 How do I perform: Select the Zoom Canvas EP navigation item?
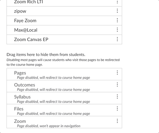coord(64,39)
